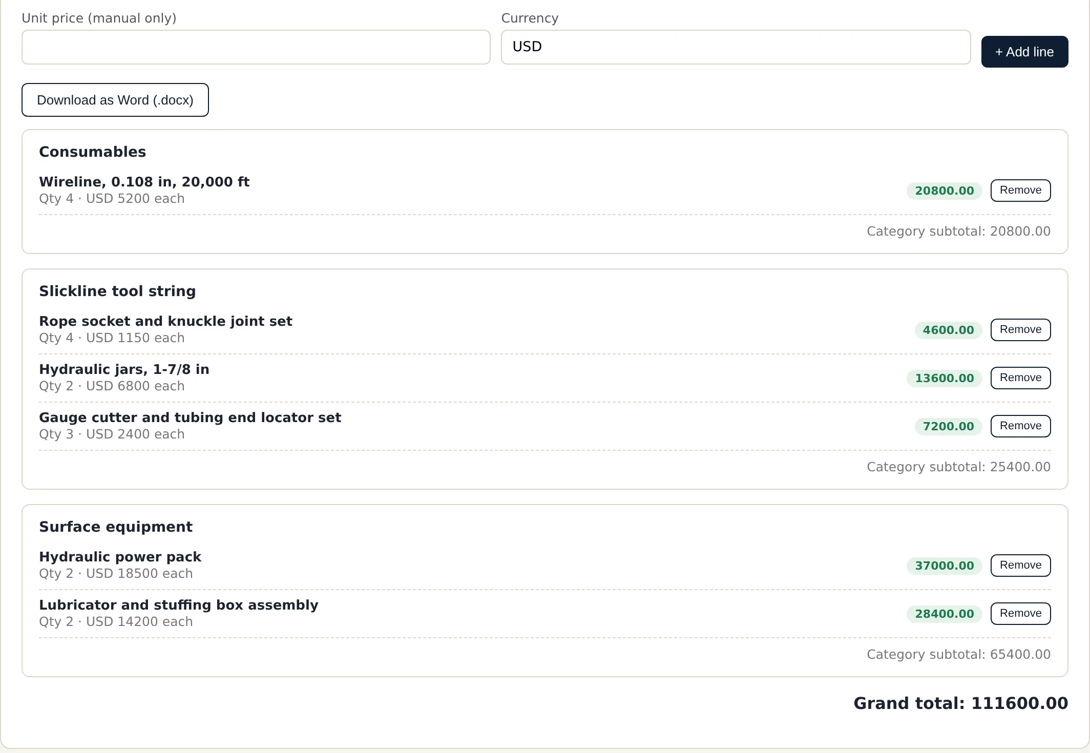Click the Currency label

tap(530, 18)
